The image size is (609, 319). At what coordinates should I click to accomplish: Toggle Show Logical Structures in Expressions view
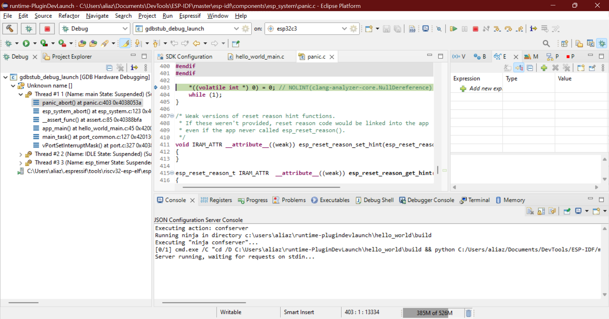pyautogui.click(x=520, y=68)
